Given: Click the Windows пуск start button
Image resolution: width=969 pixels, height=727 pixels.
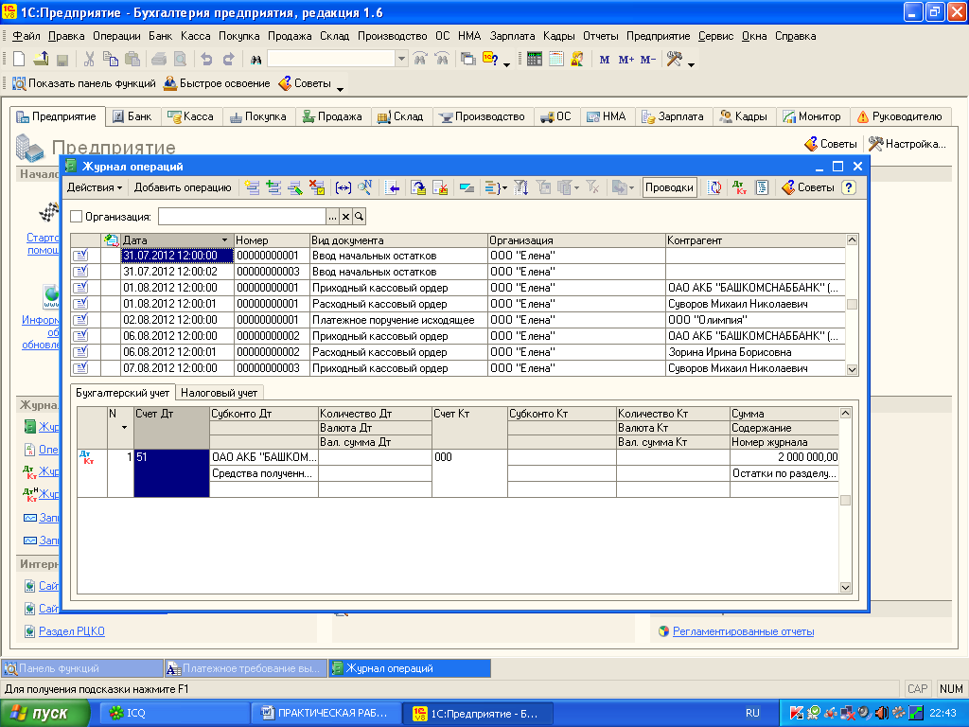Looking at the screenshot, I should click(45, 714).
